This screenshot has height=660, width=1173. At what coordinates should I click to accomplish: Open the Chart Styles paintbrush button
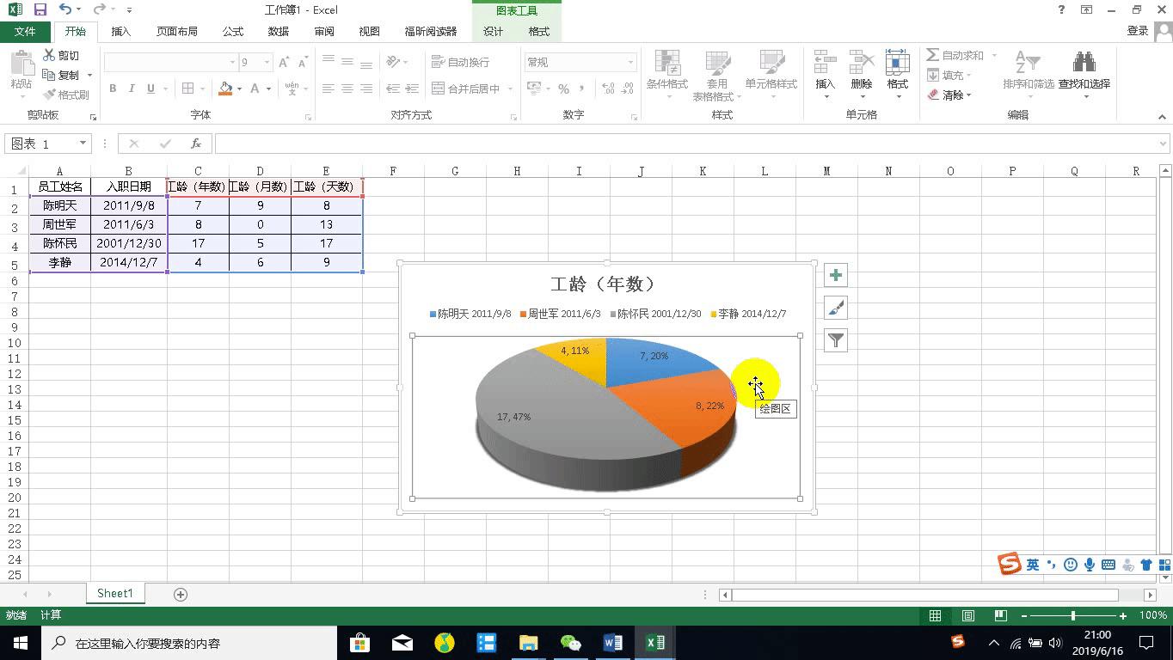pos(835,308)
